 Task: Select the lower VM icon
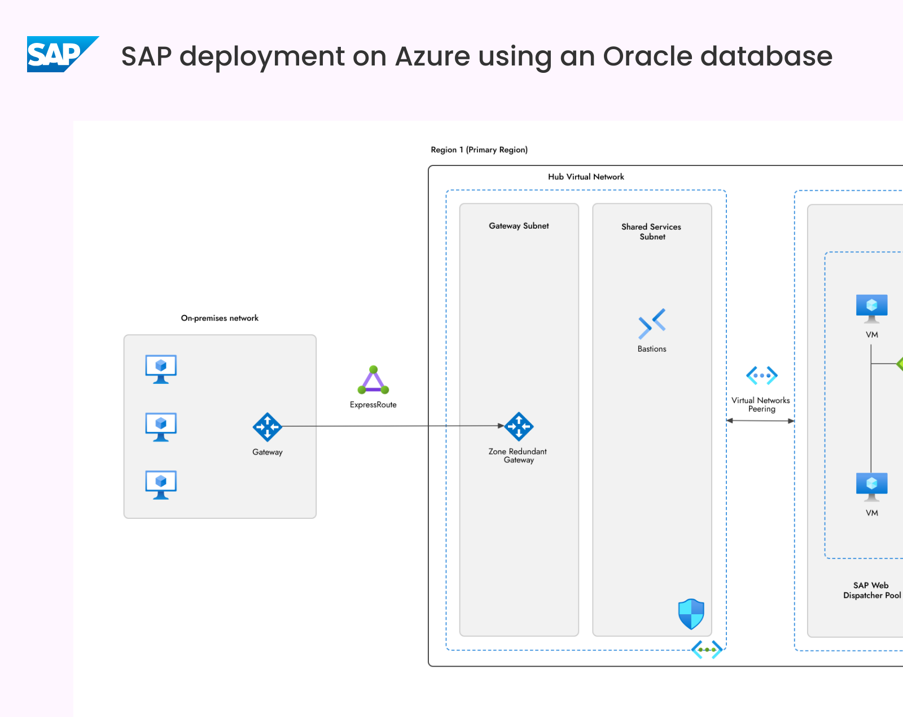872,487
